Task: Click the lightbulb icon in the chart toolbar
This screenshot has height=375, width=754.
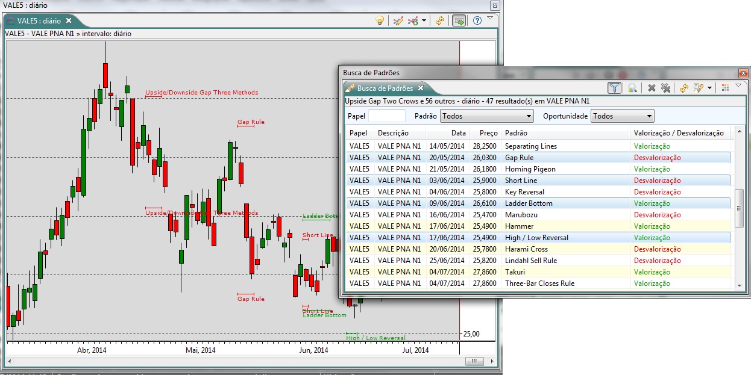Action: [x=380, y=20]
